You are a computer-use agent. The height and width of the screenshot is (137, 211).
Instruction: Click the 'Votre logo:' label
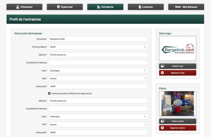165,33
